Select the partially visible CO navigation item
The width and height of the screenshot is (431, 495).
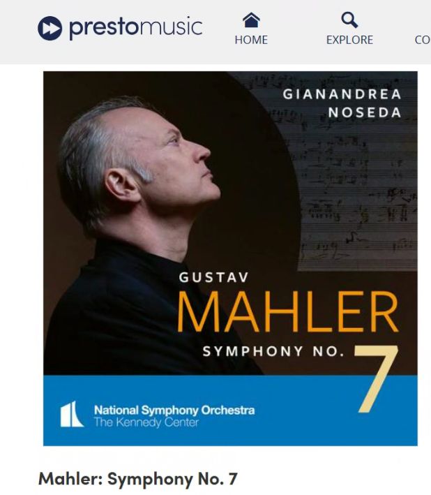point(422,40)
